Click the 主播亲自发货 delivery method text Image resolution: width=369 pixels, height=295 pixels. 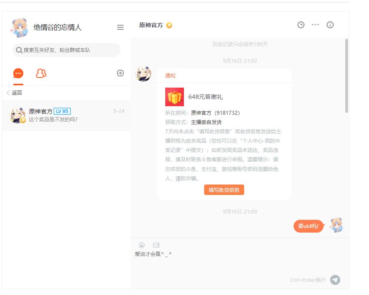(x=206, y=122)
